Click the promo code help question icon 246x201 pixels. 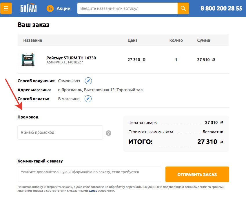coord(108,133)
